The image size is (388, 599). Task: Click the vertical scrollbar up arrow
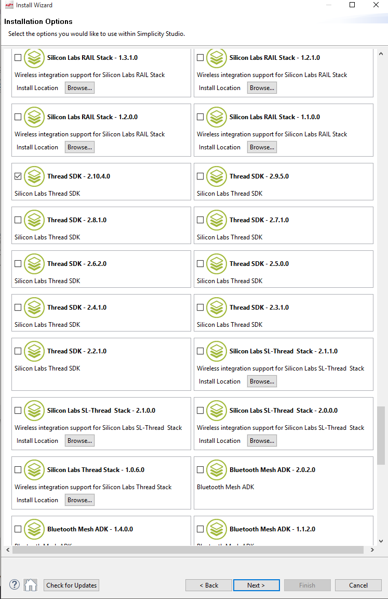tap(381, 54)
